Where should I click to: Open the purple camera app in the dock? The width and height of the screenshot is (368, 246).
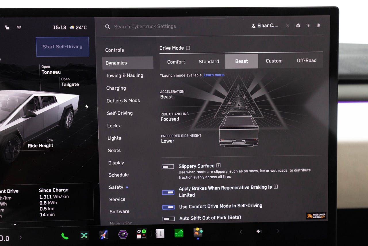[x=123, y=234]
